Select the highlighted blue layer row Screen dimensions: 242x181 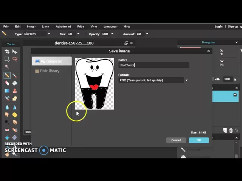[225, 97]
